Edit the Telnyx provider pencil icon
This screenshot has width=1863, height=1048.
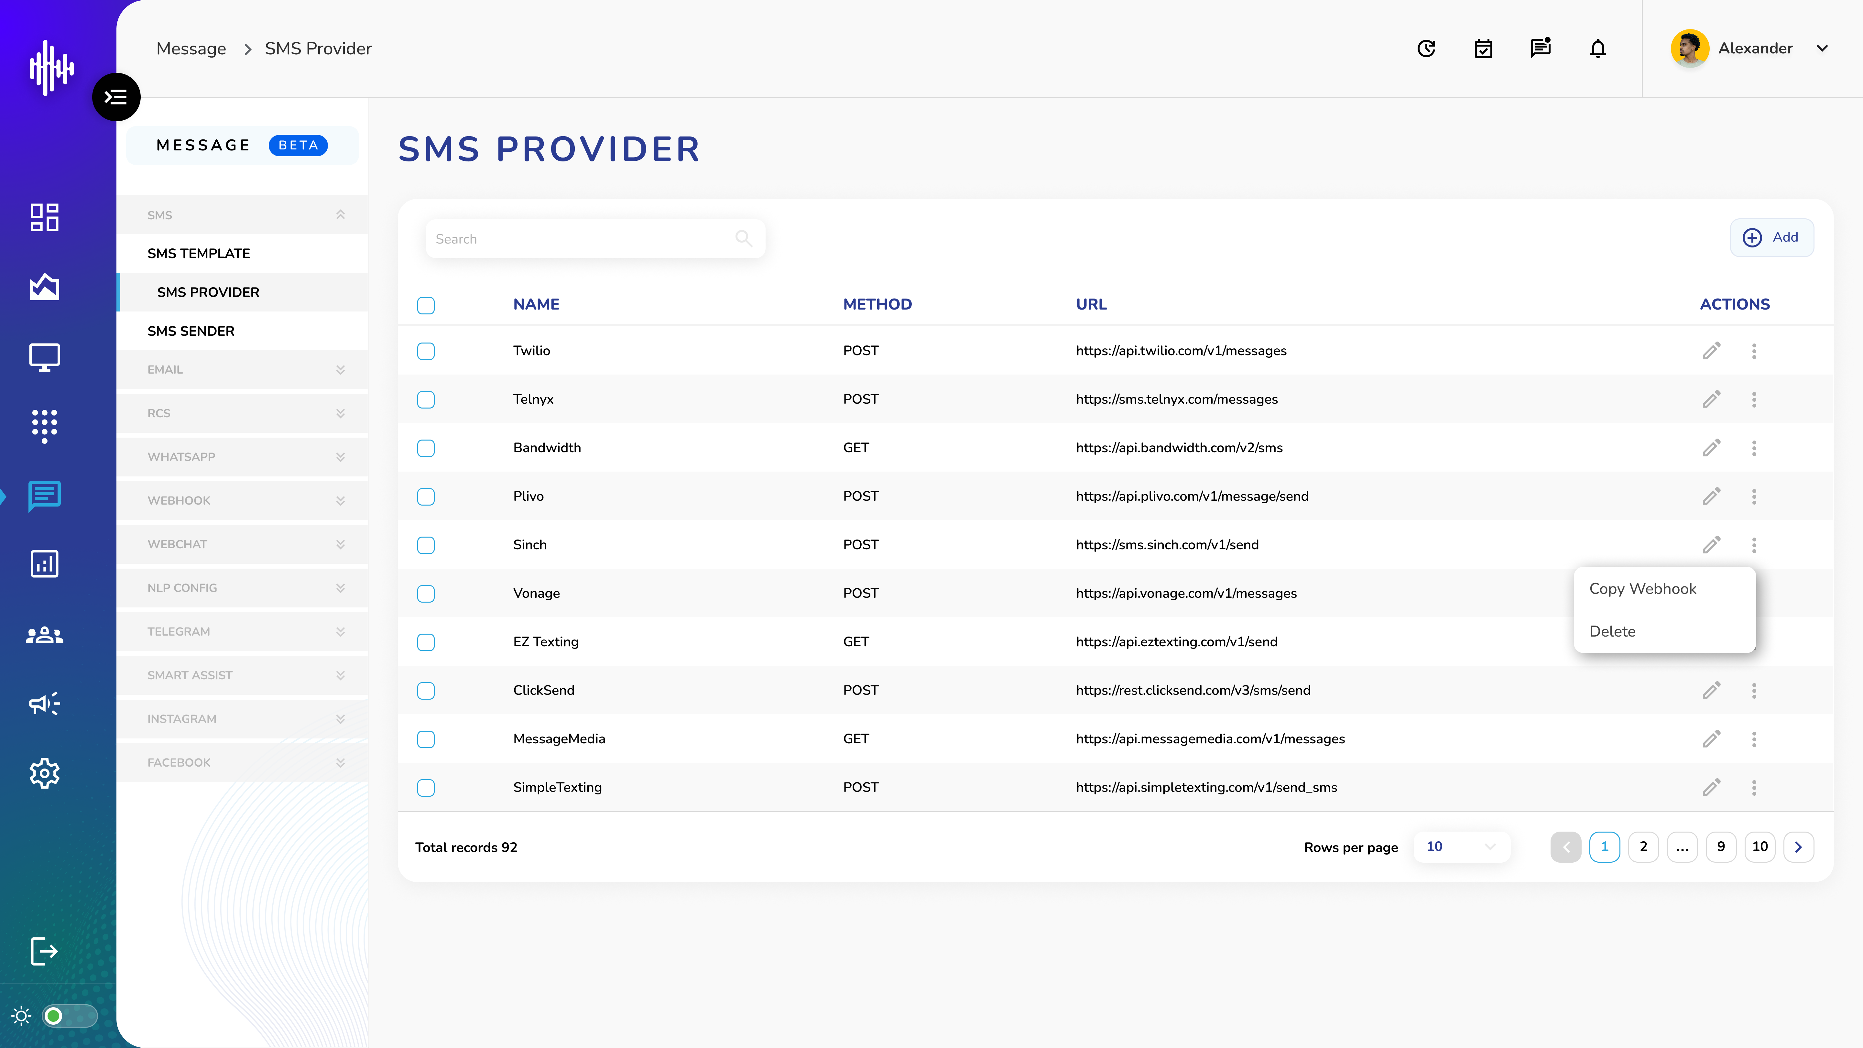(1711, 399)
